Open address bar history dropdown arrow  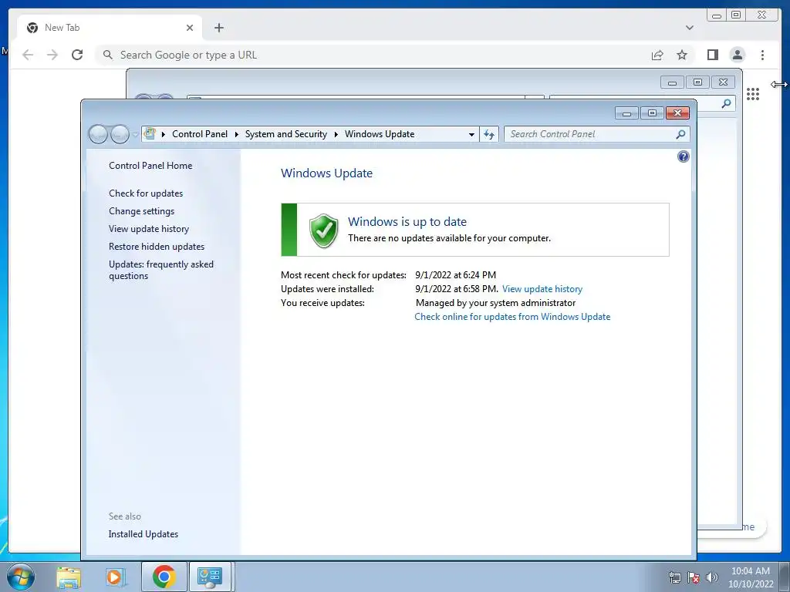(471, 134)
